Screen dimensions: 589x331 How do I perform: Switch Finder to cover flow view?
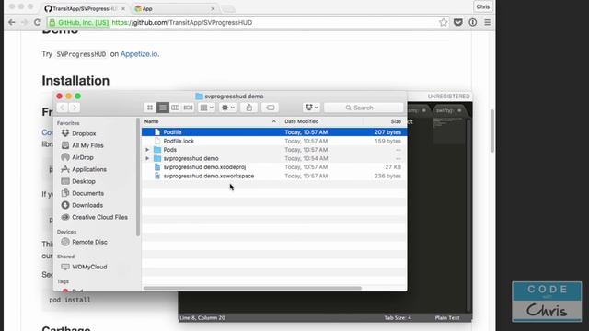(x=188, y=108)
